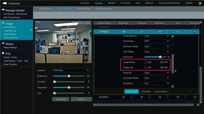Open the Anti Flicker dropdown
Image resolution: width=204 pixels, height=114 pixels.
click(157, 41)
